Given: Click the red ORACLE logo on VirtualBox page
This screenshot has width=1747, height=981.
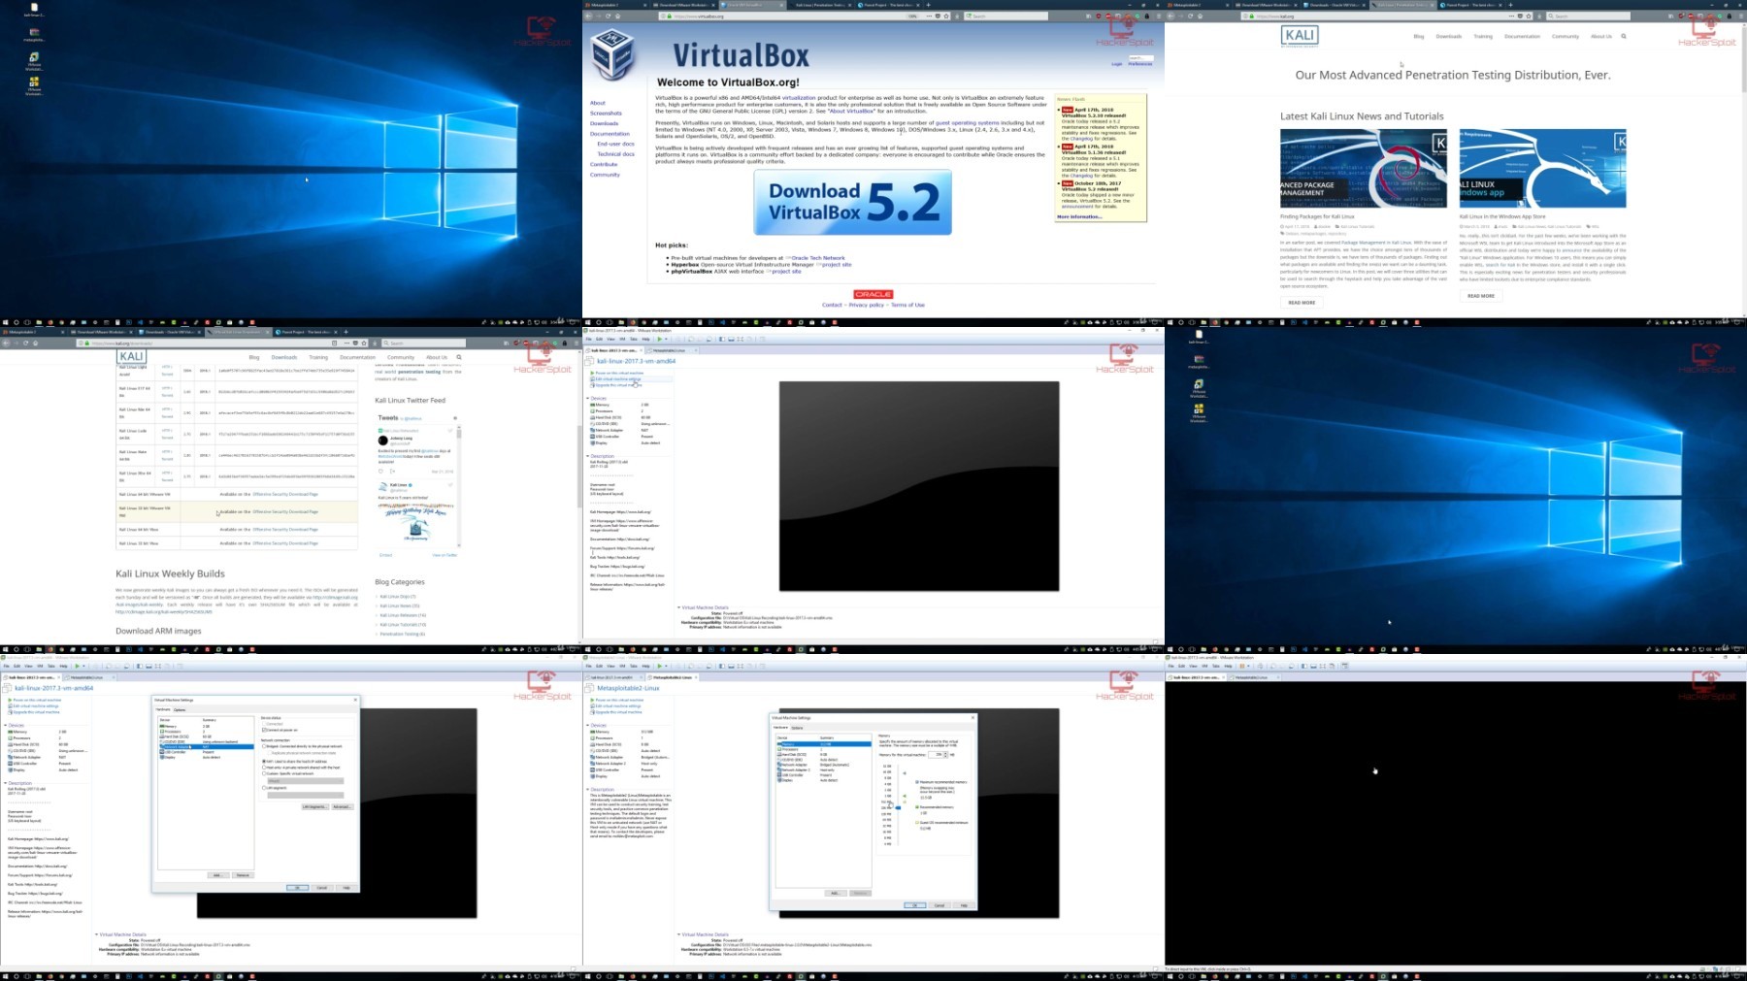Looking at the screenshot, I should (x=873, y=294).
